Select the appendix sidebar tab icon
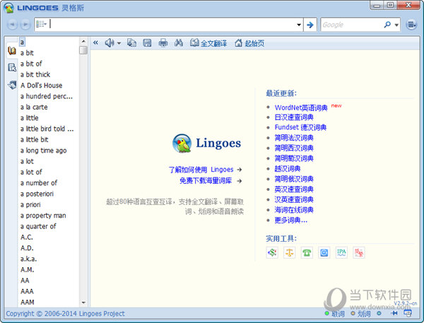This screenshot has height=323, width=424. point(12,85)
